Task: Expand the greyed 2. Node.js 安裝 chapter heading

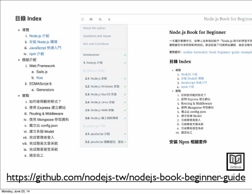Action: pyautogui.click(x=94, y=71)
